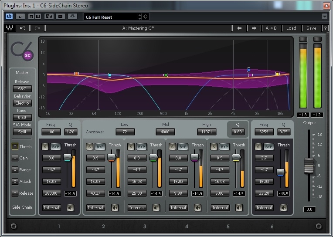
Task: Bypass band 6 with the BYP button
Action: pos(268,146)
